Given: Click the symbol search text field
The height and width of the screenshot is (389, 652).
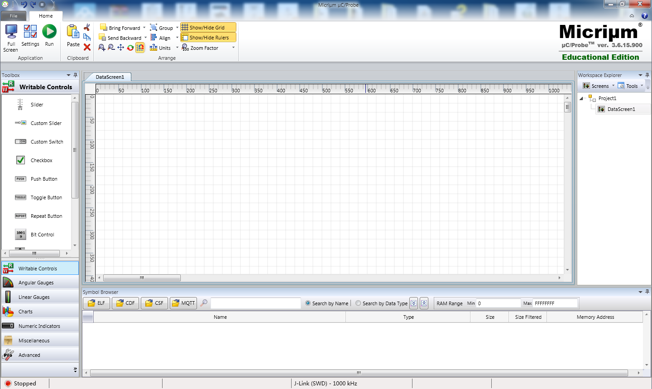Looking at the screenshot, I should (x=256, y=303).
